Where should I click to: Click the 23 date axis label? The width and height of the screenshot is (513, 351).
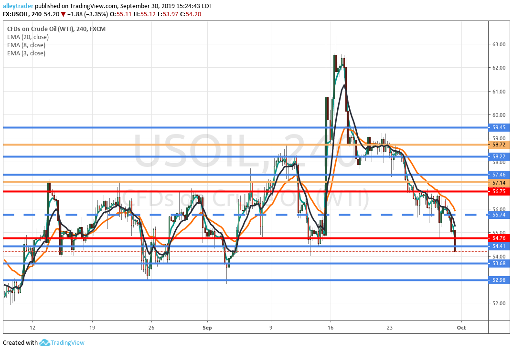point(390,328)
